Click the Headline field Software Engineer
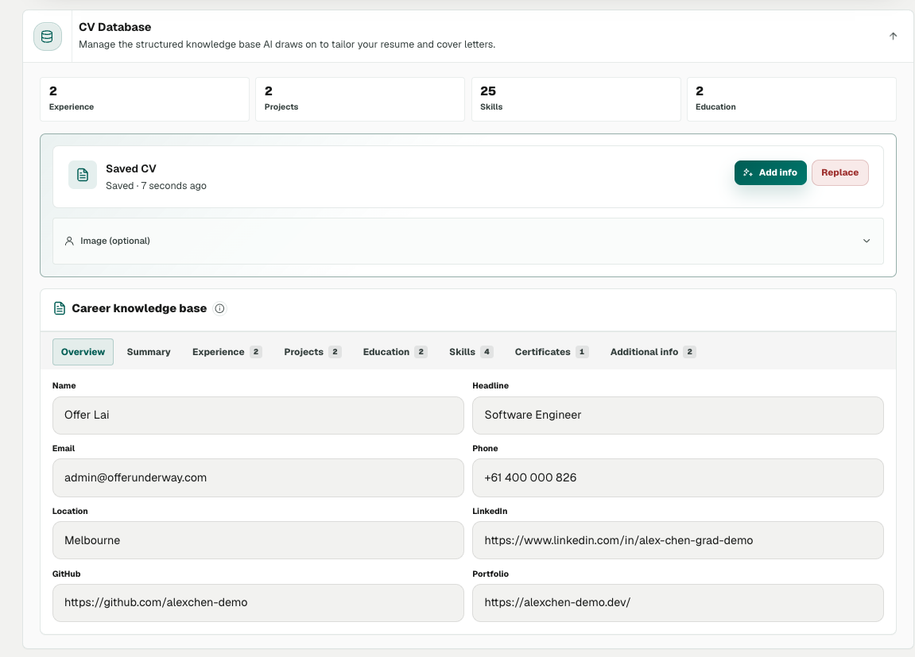915x657 pixels. [677, 415]
